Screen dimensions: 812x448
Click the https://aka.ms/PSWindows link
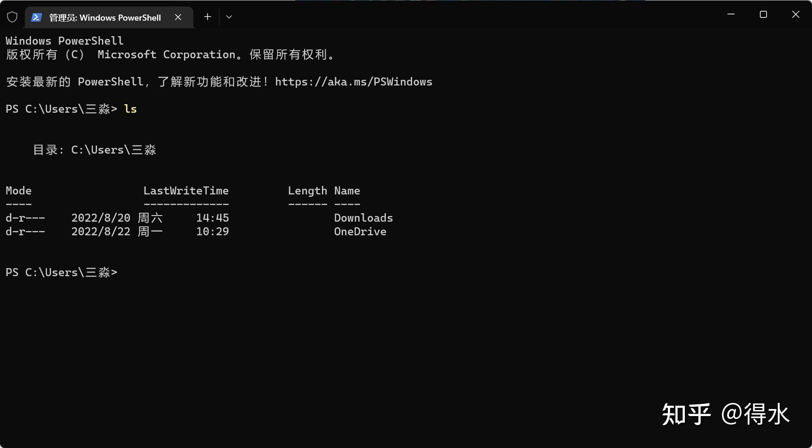pos(354,82)
